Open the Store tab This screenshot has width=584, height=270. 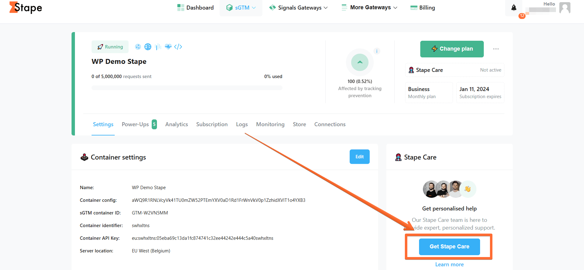coord(299,124)
